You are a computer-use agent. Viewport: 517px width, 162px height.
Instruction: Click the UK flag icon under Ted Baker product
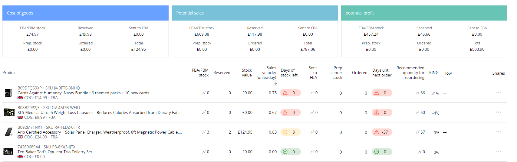[20, 157]
